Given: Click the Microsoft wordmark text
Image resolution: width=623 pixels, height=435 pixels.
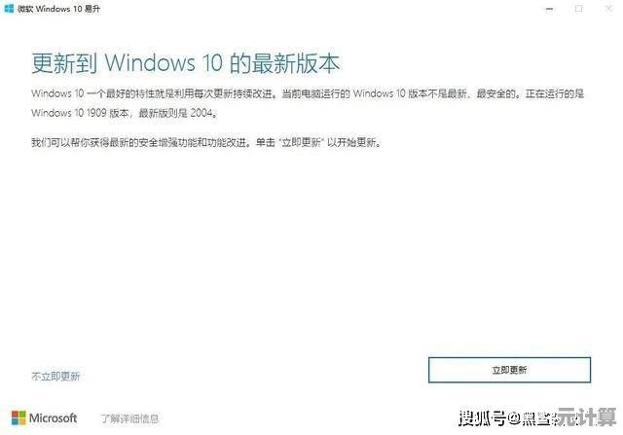Looking at the screenshot, I should [53, 417].
